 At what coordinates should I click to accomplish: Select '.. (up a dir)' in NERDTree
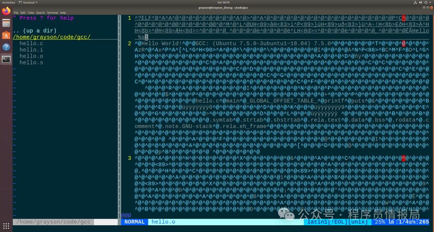coord(35,30)
